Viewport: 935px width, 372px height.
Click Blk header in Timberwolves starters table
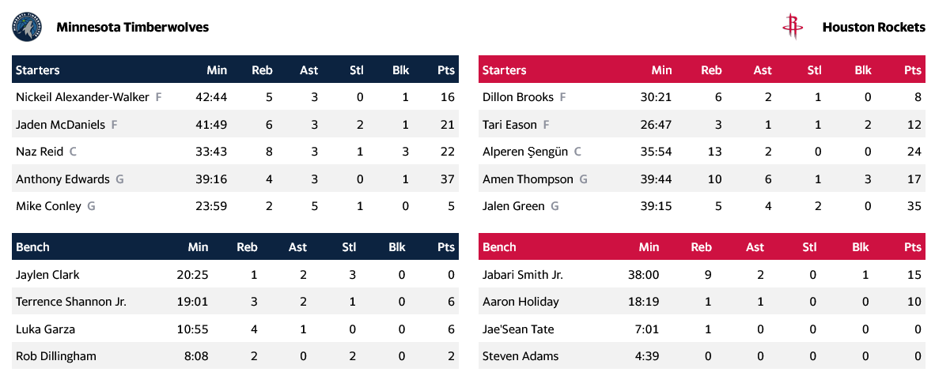click(400, 70)
